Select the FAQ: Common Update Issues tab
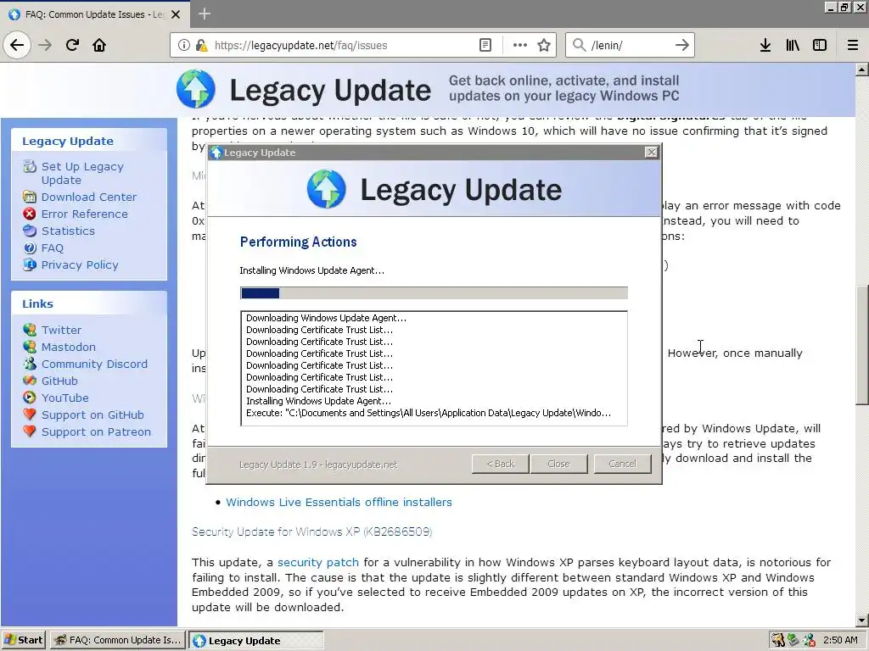Screen dimensions: 869x651 point(95,14)
